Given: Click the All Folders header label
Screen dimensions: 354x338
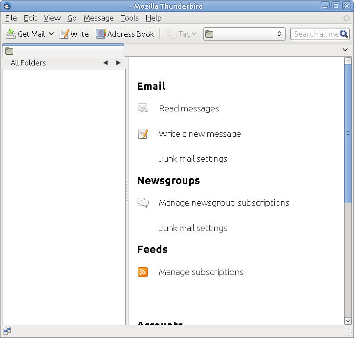Looking at the screenshot, I should coord(28,63).
